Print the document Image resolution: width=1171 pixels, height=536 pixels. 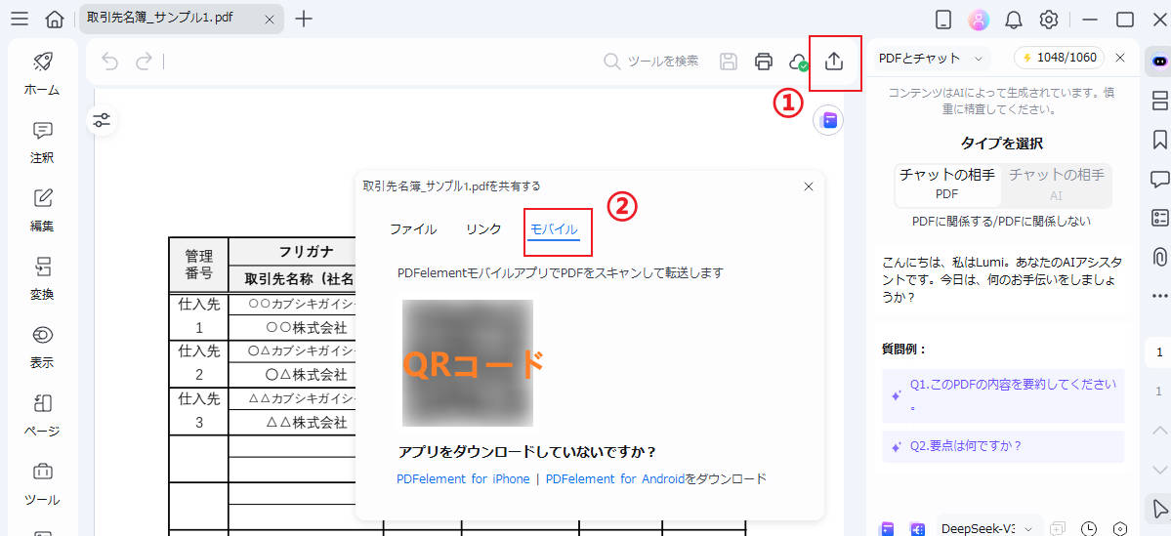tap(763, 62)
